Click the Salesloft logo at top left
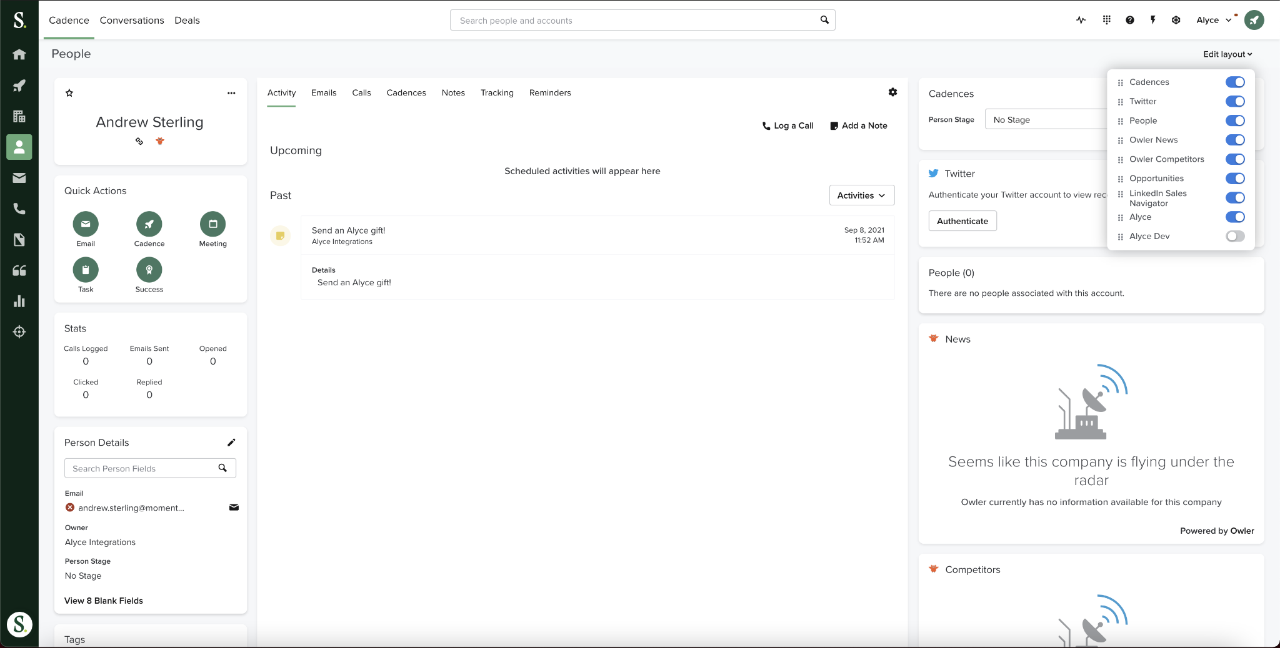This screenshot has width=1280, height=648. point(19,20)
